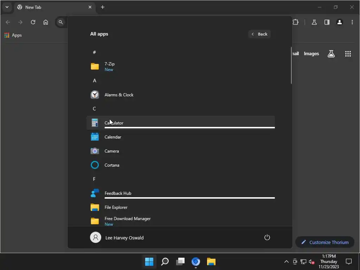Launch Alarms & Clock app icon
360x270 pixels.
pyautogui.click(x=95, y=95)
